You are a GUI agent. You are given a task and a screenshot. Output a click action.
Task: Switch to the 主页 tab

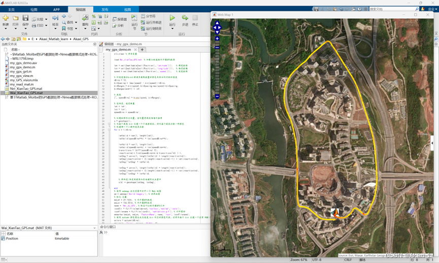[11, 10]
